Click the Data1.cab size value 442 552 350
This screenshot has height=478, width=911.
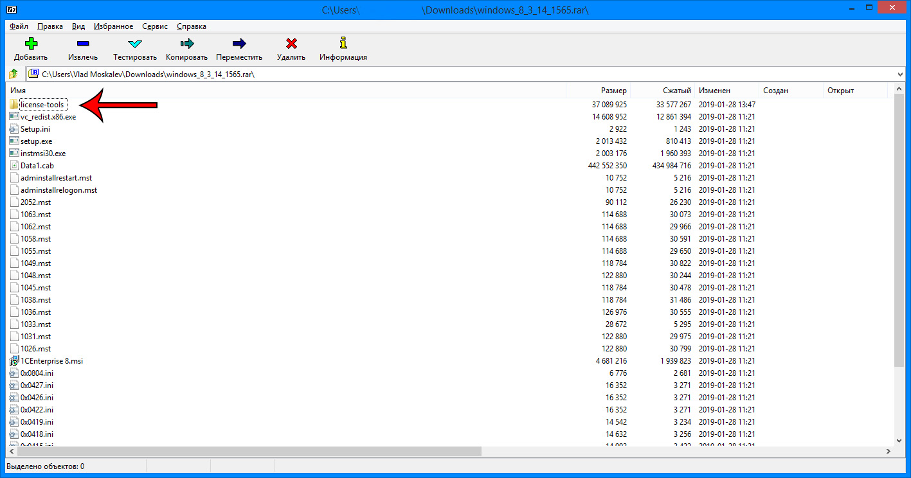coord(607,165)
